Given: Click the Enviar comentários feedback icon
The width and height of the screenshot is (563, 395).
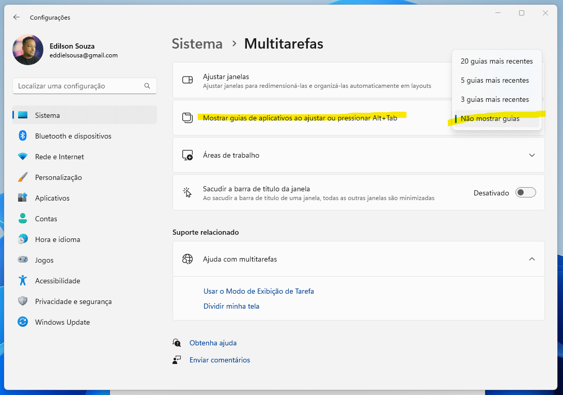Looking at the screenshot, I should (177, 360).
